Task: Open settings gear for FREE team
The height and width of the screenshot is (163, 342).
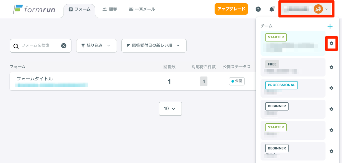Action: 331,67
